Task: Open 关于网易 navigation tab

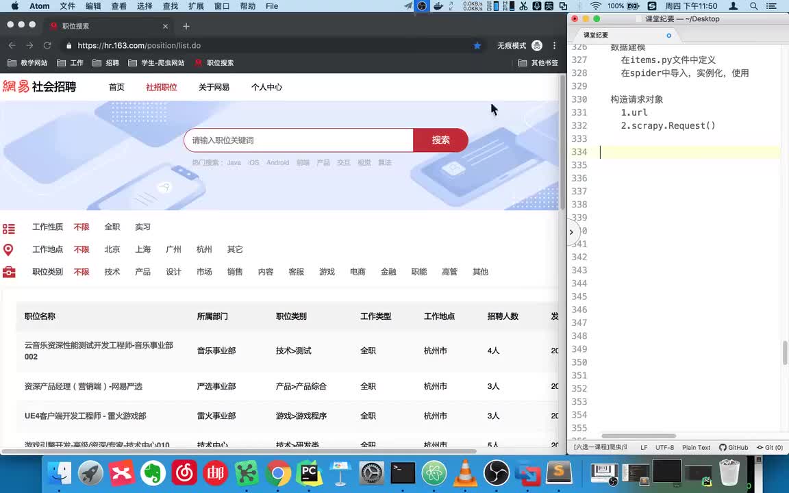Action: (214, 87)
